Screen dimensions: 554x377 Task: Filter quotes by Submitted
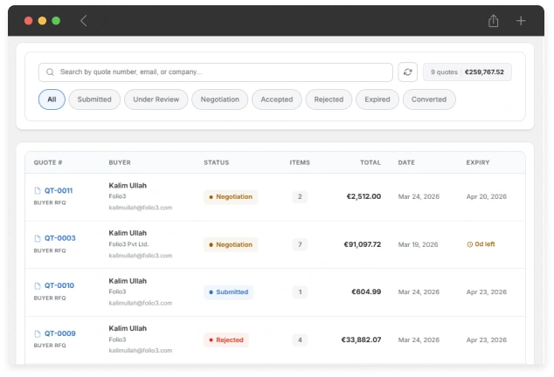94,99
